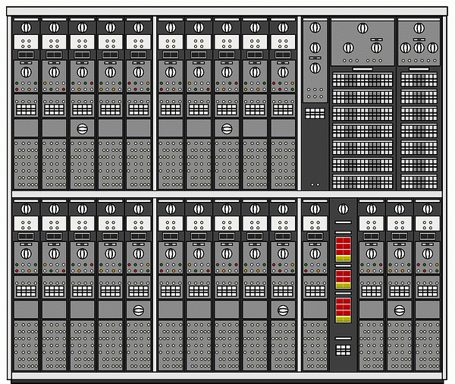The width and height of the screenshot is (455, 384).
Task: Toggle horizontal-slot knob in lower-left bank's fifth strip
Action: pyautogui.click(x=138, y=310)
